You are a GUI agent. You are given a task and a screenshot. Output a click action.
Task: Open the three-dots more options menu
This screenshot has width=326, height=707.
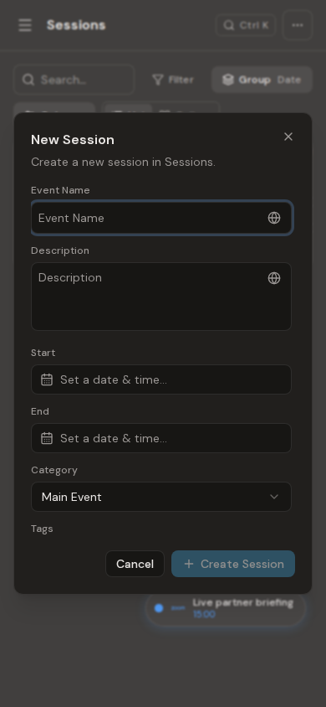[x=298, y=25]
